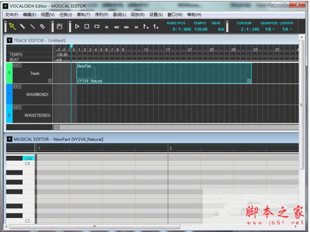The width and height of the screenshot is (310, 232).
Task: Open the 窗口(W) menu
Action: (x=175, y=14)
